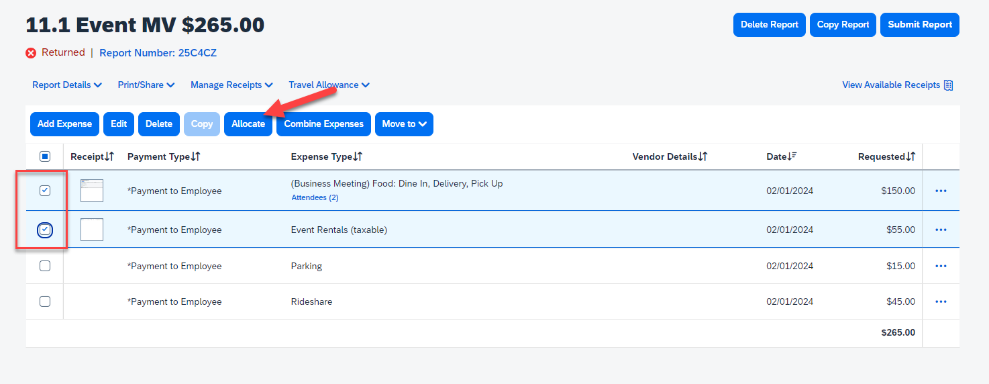The width and height of the screenshot is (989, 384).
Task: Sort the table by the Receipt column
Action: tap(92, 156)
